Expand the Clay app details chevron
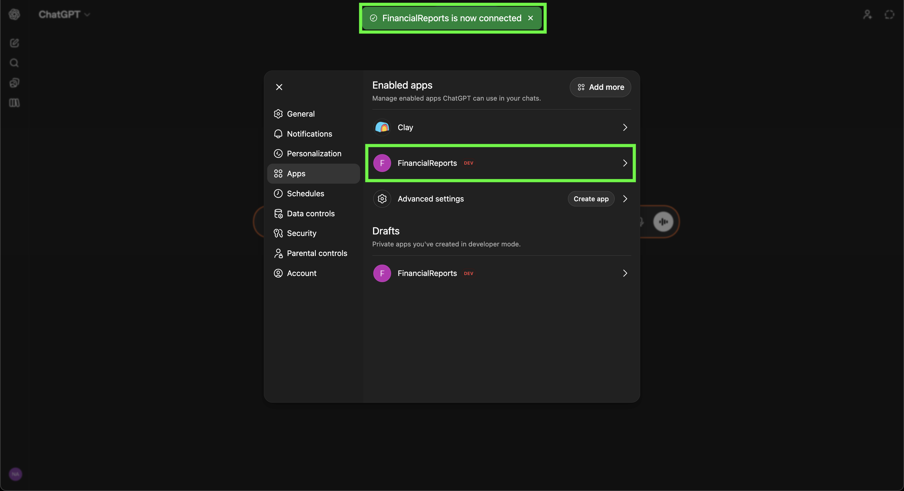Viewport: 904px width, 491px height. click(625, 127)
